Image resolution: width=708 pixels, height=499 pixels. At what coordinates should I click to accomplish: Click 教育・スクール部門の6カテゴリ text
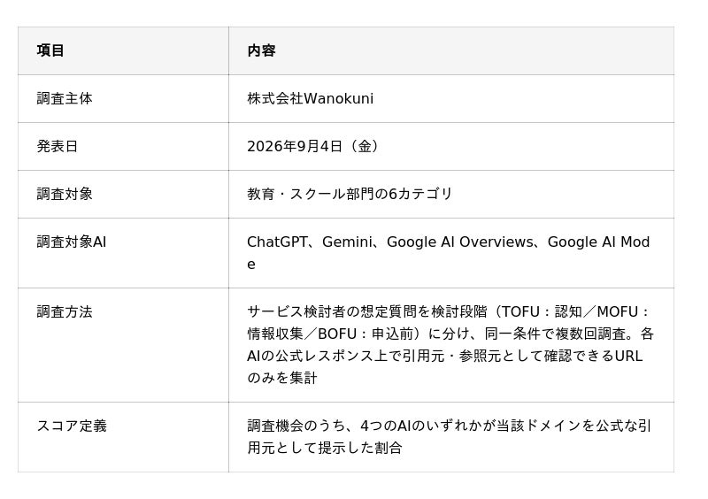pyautogui.click(x=350, y=194)
